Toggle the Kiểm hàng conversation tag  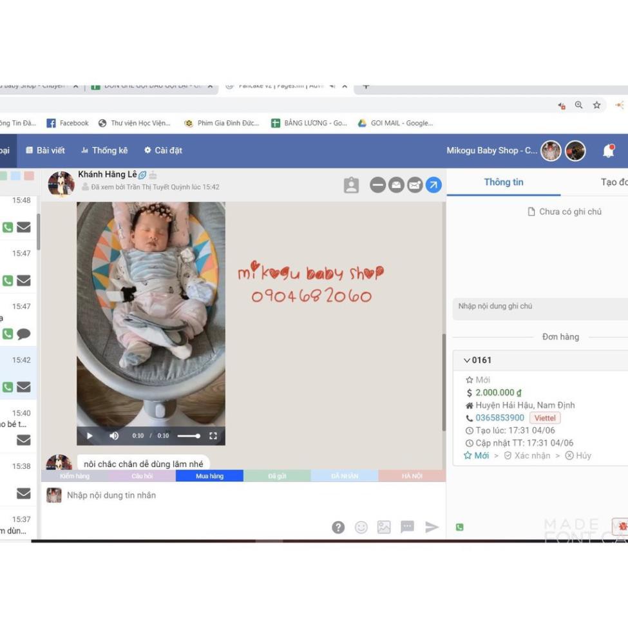(75, 476)
